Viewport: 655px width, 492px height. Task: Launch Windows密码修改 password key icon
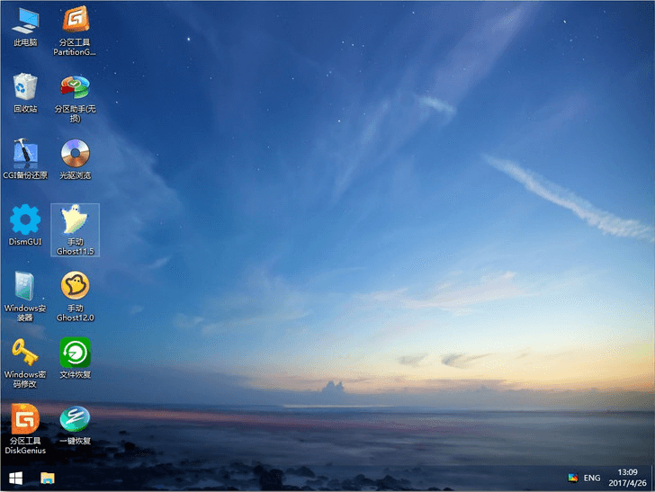(x=25, y=352)
